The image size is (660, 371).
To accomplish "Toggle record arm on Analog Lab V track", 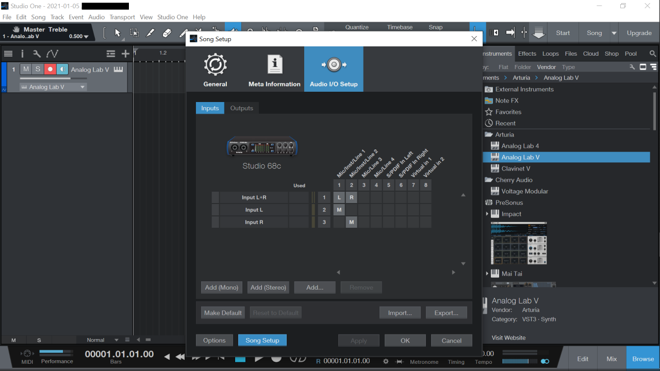I will point(50,69).
